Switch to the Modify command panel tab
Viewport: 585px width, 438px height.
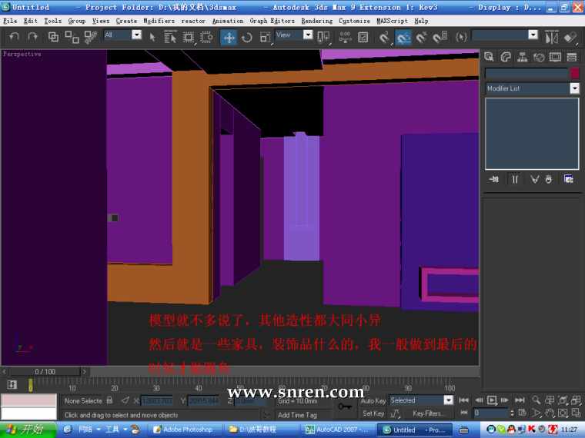(506, 57)
